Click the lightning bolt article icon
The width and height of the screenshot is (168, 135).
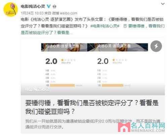coord(156,46)
